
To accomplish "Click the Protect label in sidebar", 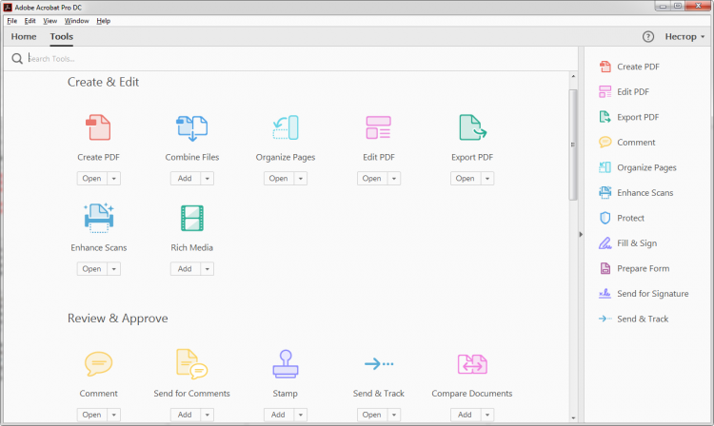I will click(630, 218).
